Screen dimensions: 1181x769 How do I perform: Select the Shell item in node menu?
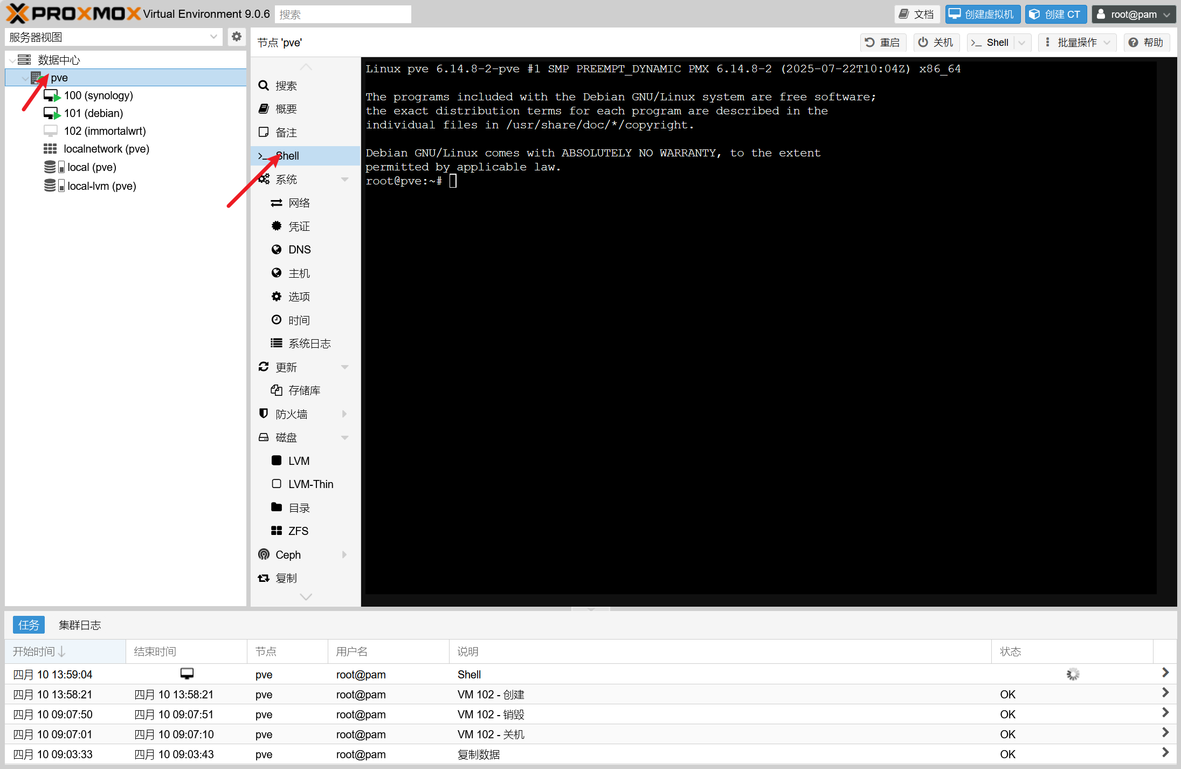tap(305, 156)
